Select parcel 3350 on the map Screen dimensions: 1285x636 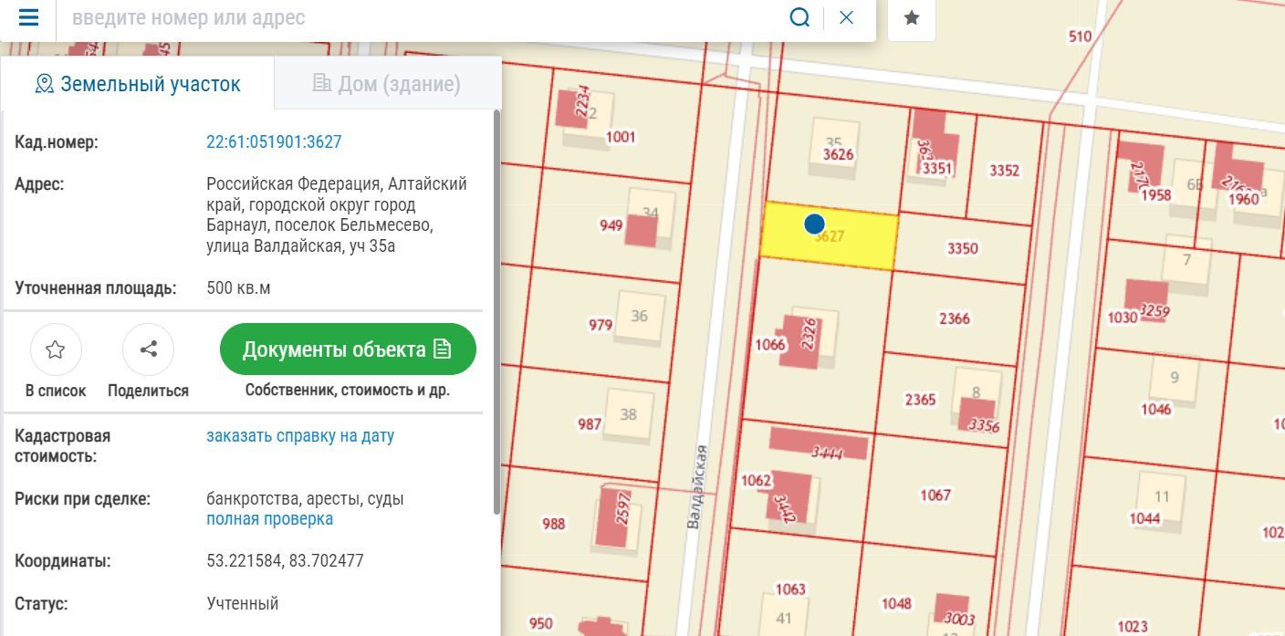pyautogui.click(x=963, y=248)
